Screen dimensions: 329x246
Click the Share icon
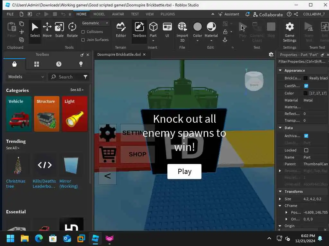coord(296,14)
